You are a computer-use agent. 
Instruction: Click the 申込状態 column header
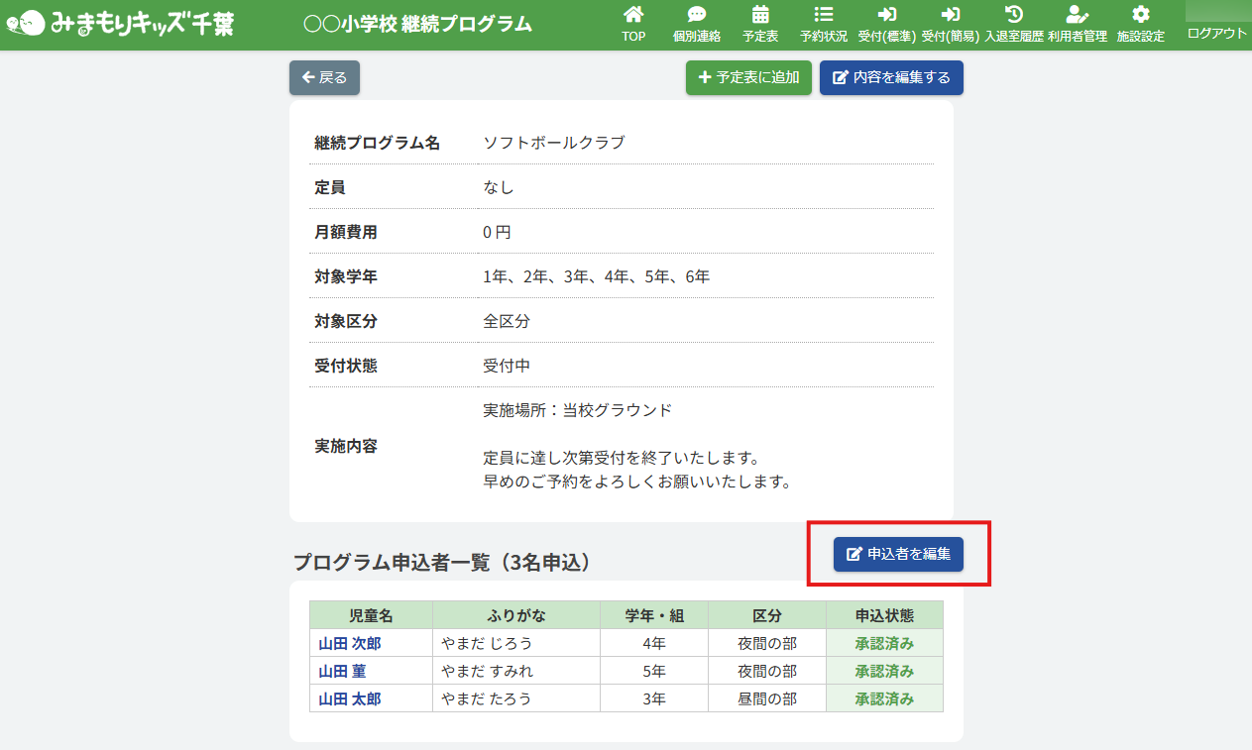click(884, 615)
